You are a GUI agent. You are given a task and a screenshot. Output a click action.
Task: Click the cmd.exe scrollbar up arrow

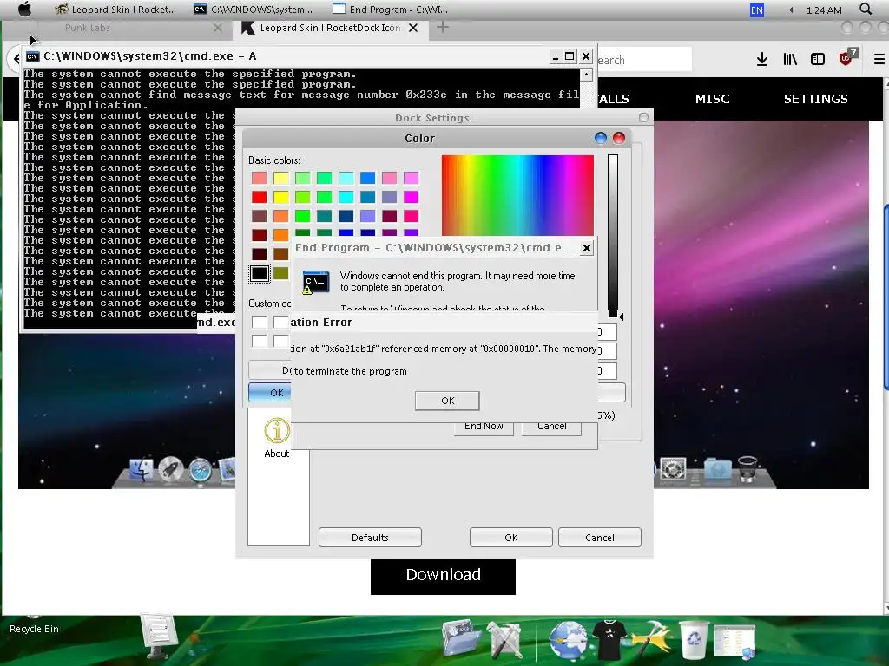(x=586, y=75)
